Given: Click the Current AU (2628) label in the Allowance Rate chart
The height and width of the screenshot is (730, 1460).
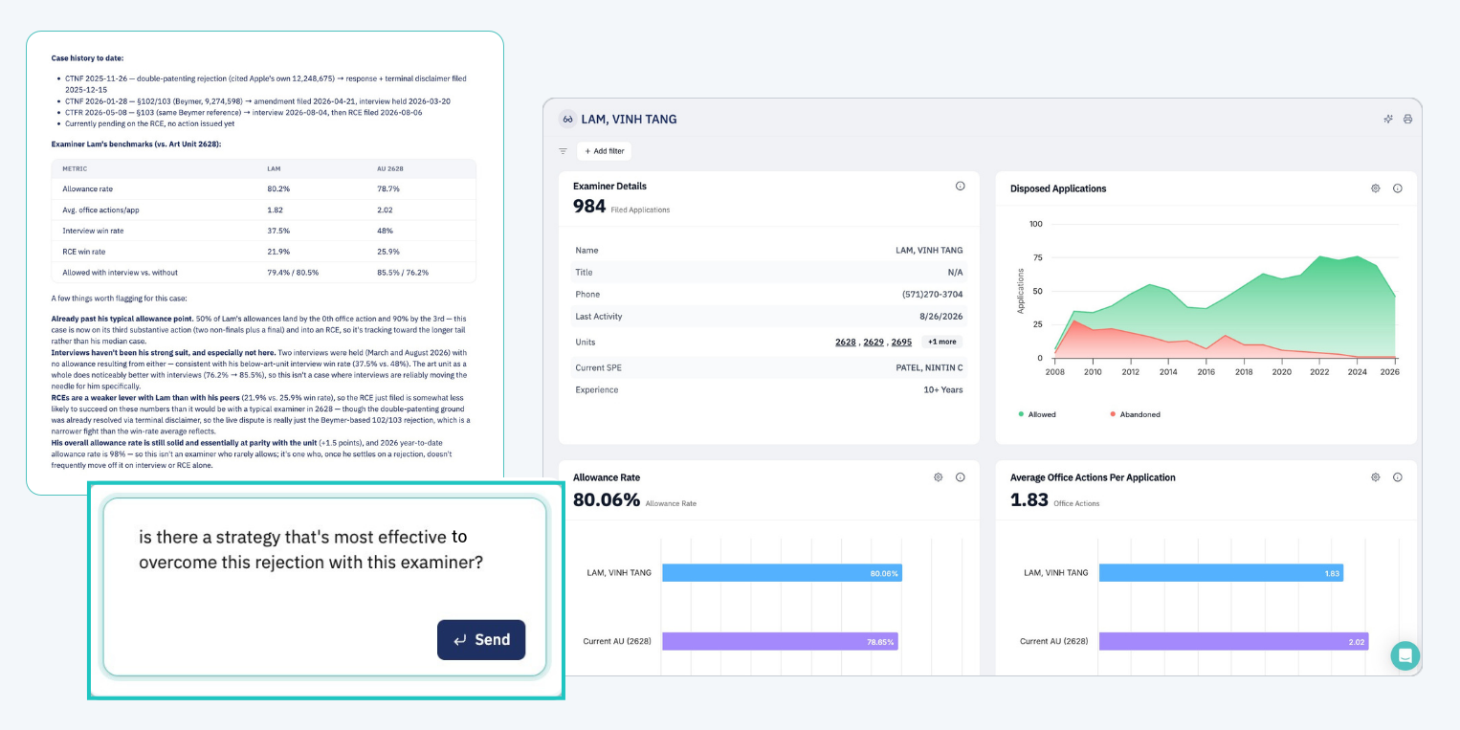Looking at the screenshot, I should pyautogui.click(x=617, y=641).
